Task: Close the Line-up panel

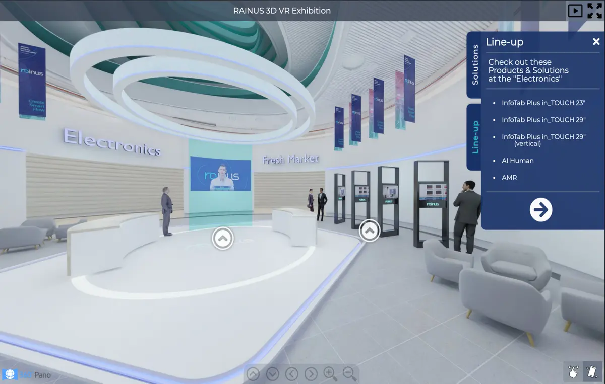Action: (x=596, y=42)
